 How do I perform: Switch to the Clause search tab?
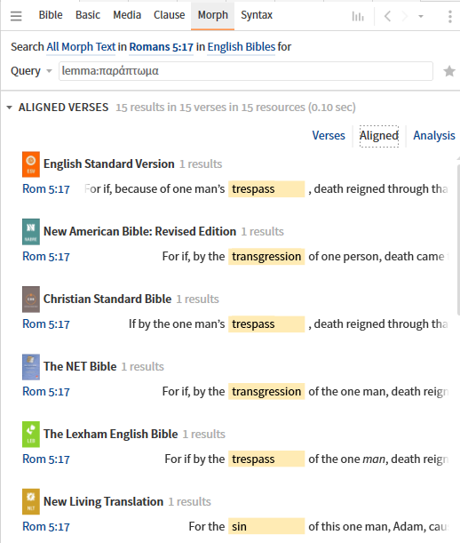170,15
